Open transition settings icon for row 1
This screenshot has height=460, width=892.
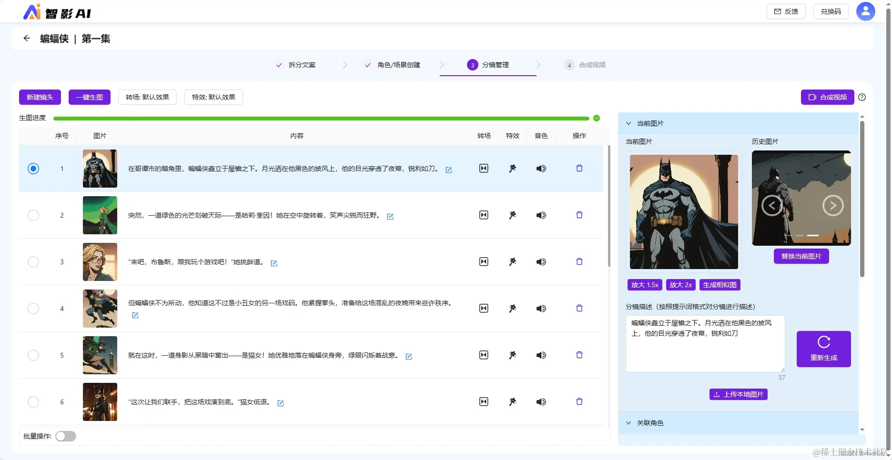pos(484,168)
